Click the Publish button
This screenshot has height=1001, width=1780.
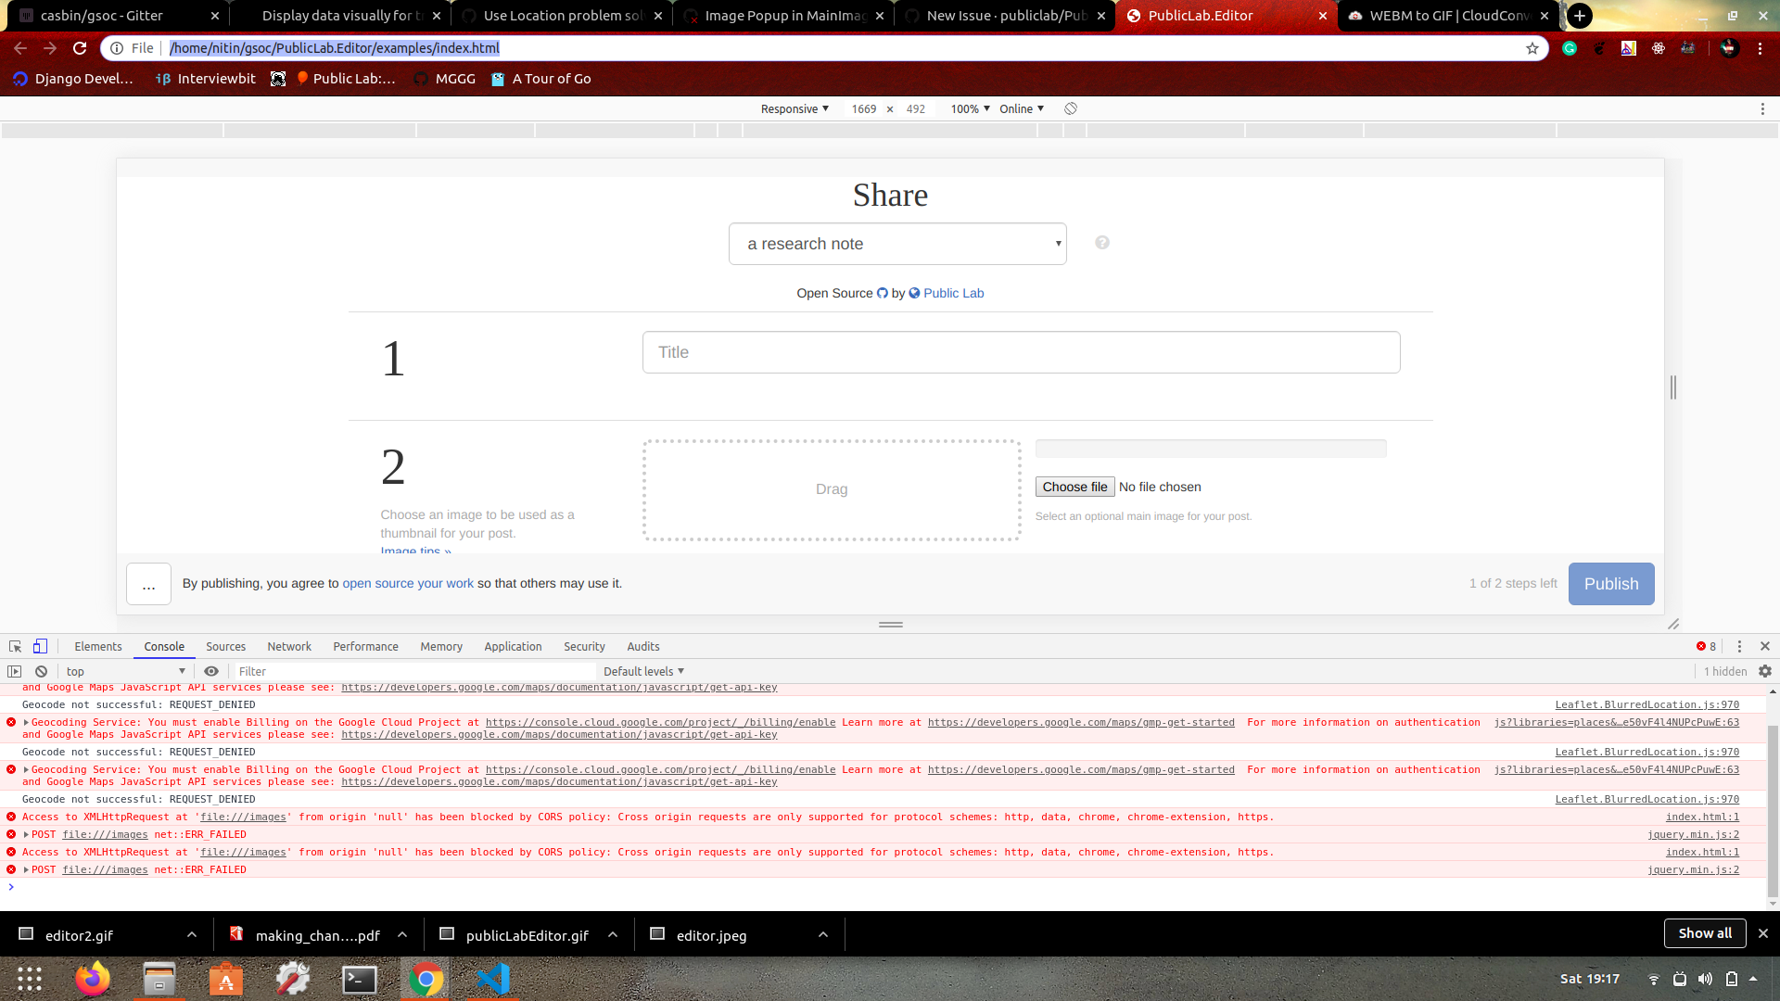(1610, 584)
